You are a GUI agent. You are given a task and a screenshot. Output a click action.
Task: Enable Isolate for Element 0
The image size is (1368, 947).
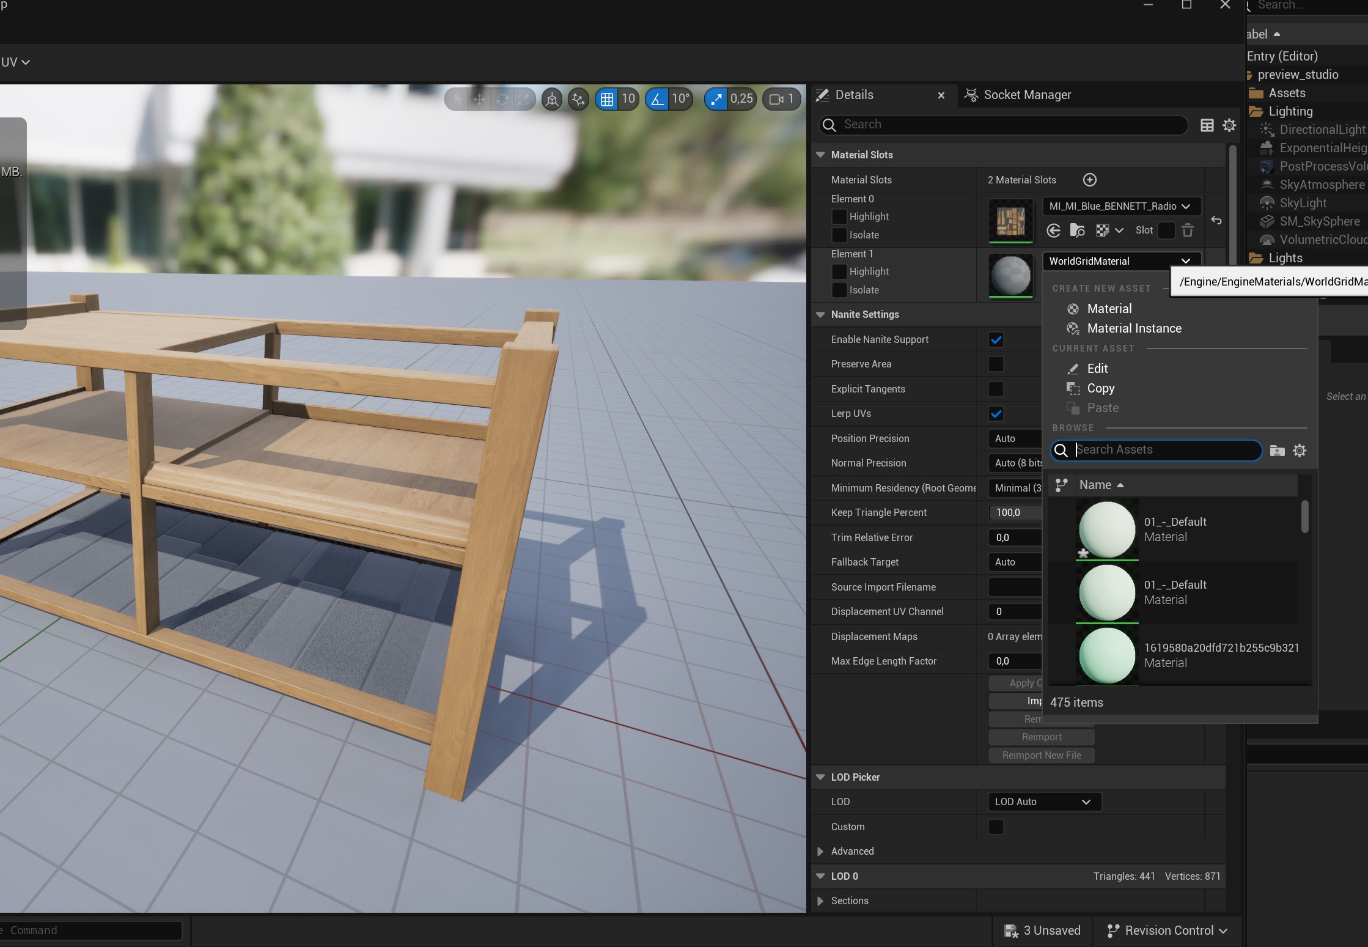click(x=839, y=235)
